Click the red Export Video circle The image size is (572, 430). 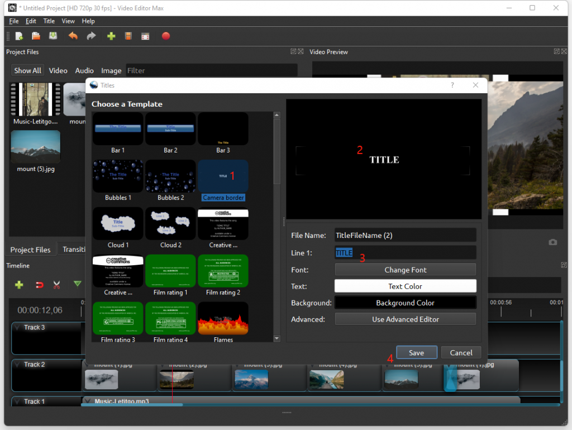165,36
